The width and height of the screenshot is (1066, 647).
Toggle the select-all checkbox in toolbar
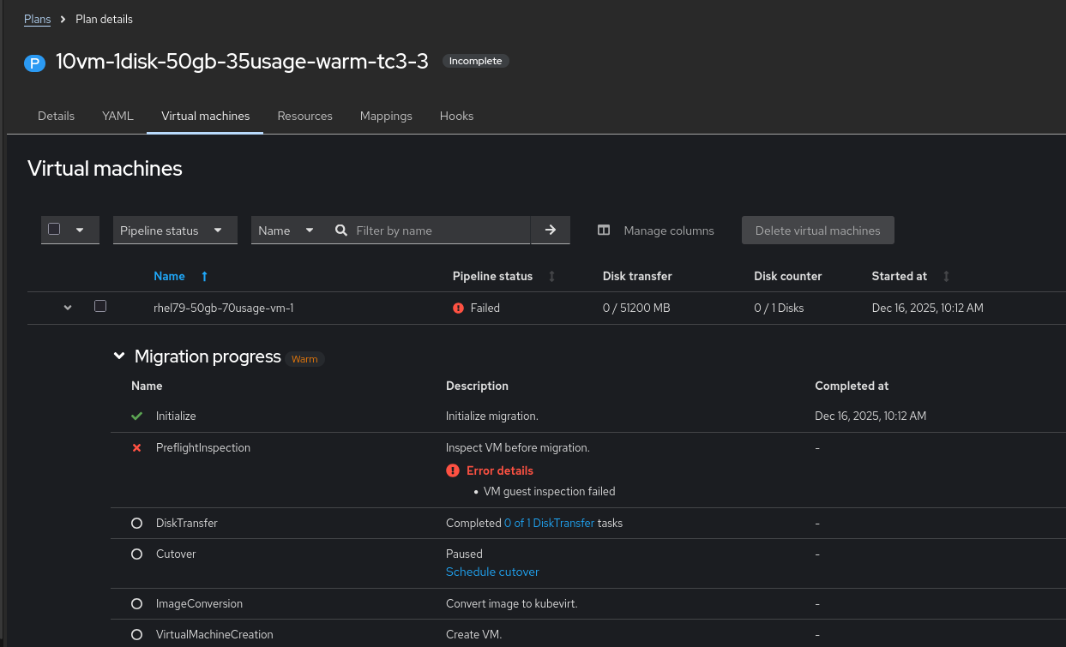55,229
